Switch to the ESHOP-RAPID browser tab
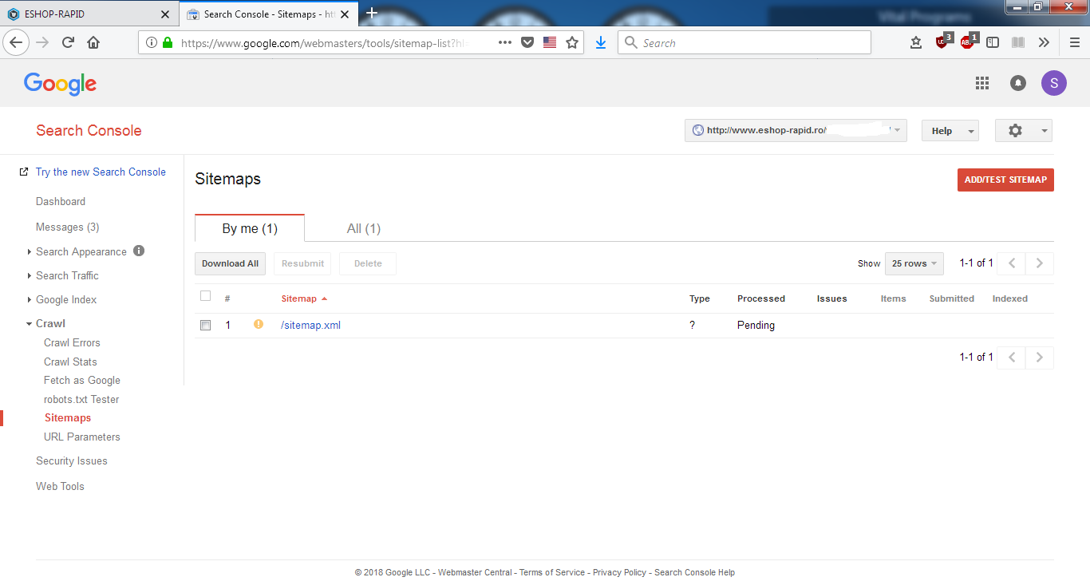The width and height of the screenshot is (1090, 581). click(x=88, y=14)
